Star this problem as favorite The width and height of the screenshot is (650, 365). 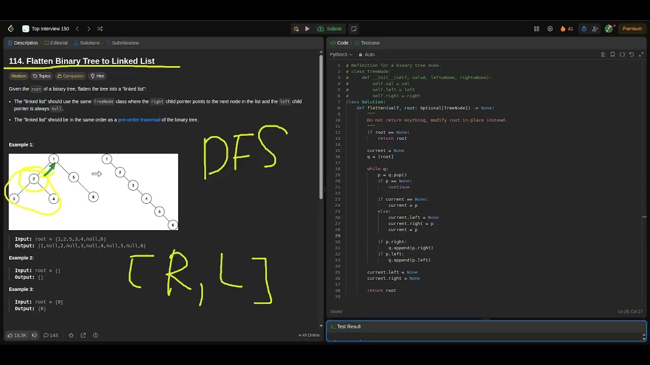point(71,335)
